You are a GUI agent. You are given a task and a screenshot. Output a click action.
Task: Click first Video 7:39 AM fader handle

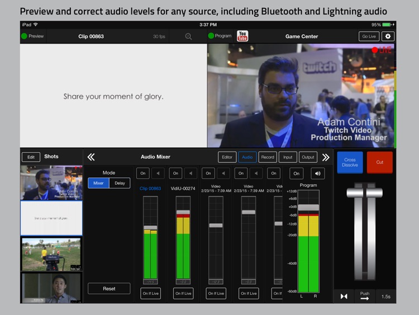[216, 225]
